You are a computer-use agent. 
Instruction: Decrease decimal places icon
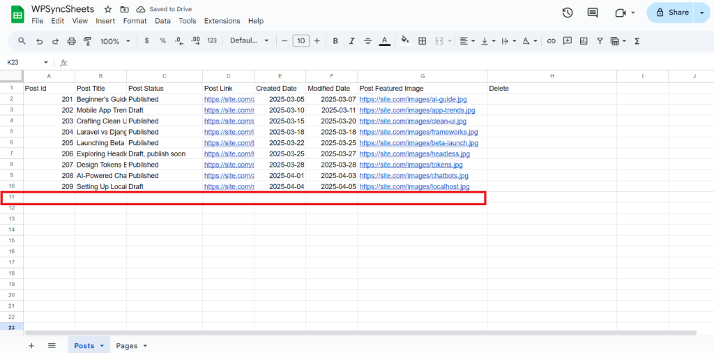click(179, 40)
